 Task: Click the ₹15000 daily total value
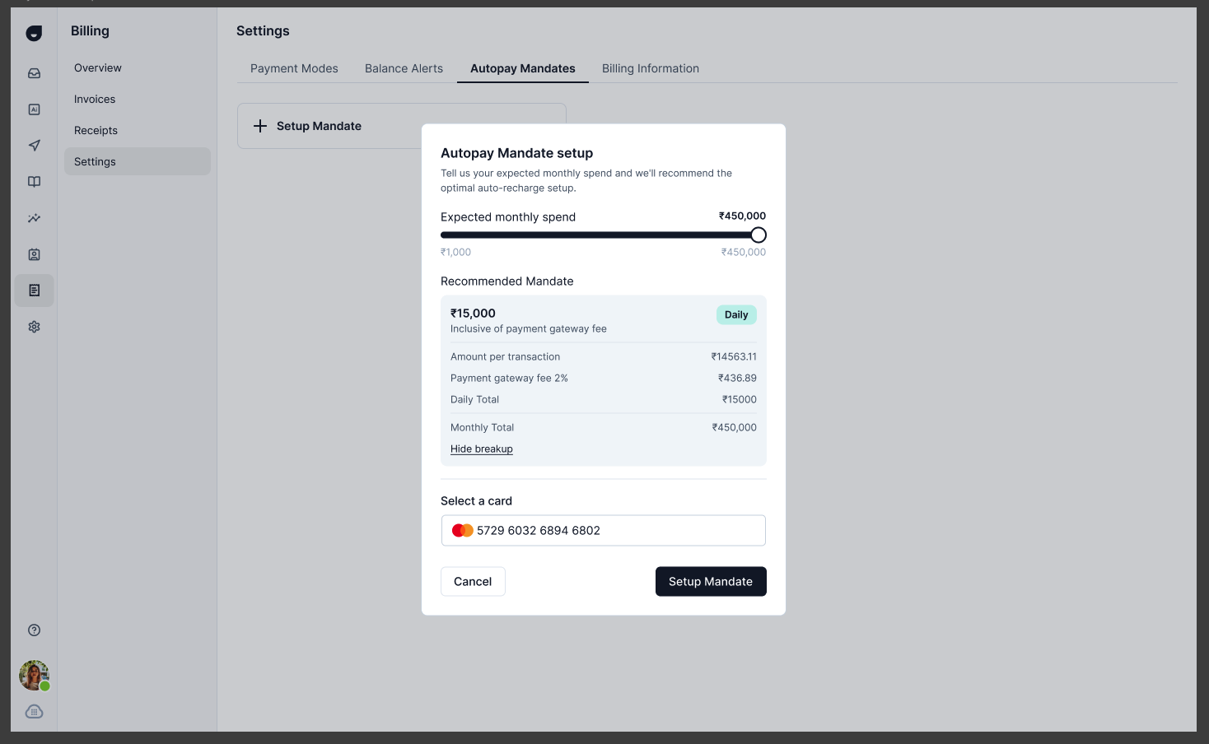coord(740,399)
